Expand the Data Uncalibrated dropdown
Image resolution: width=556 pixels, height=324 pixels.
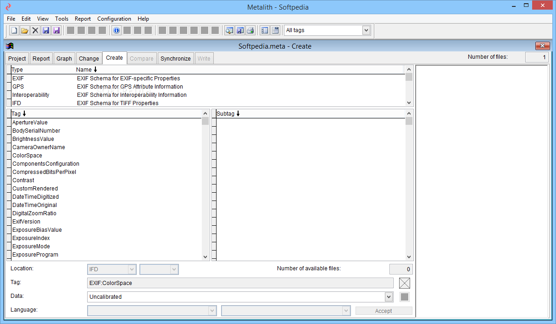tap(389, 297)
